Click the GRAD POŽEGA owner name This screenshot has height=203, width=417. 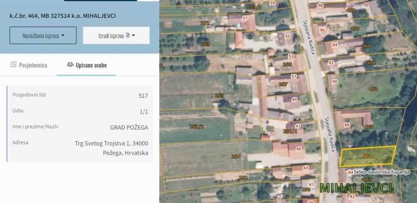click(129, 127)
